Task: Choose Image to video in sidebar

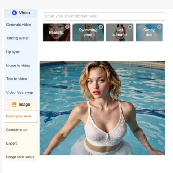Action: (18, 65)
